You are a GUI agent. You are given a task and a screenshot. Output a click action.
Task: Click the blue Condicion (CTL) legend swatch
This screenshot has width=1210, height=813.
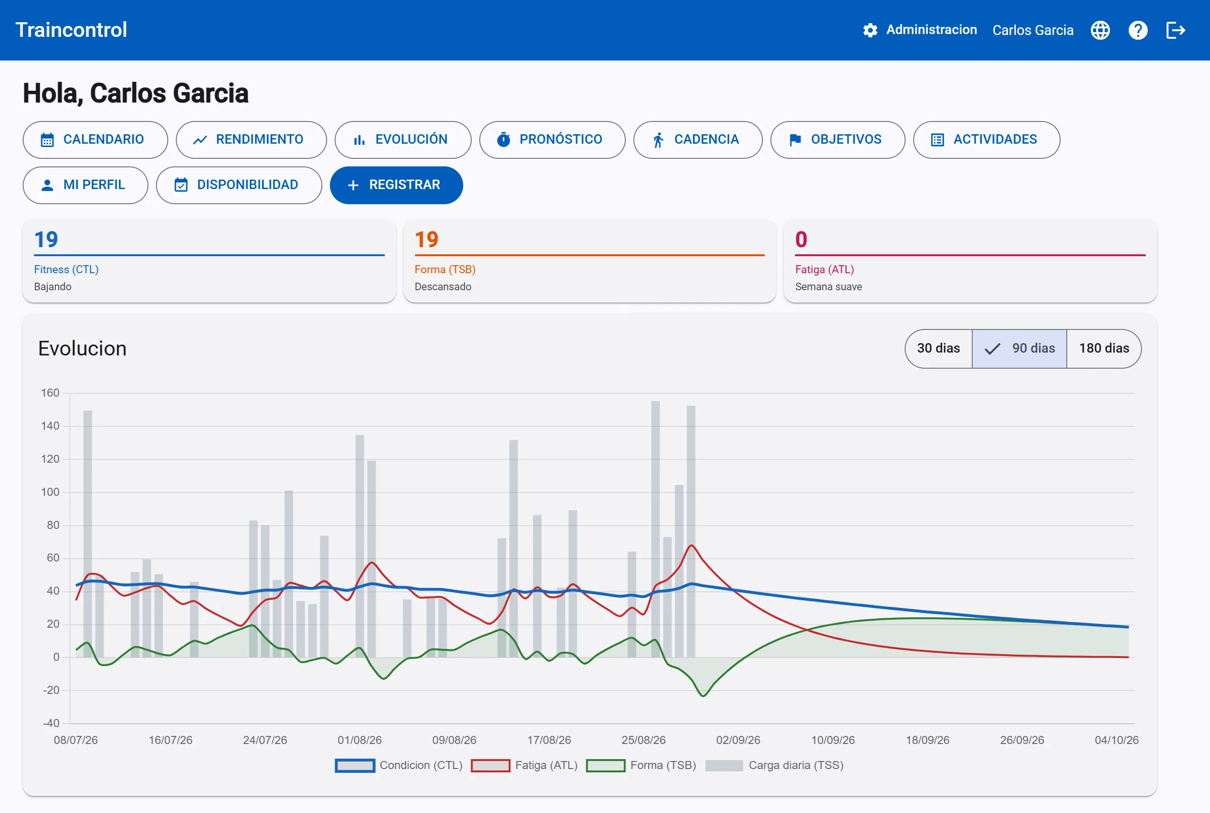click(354, 765)
